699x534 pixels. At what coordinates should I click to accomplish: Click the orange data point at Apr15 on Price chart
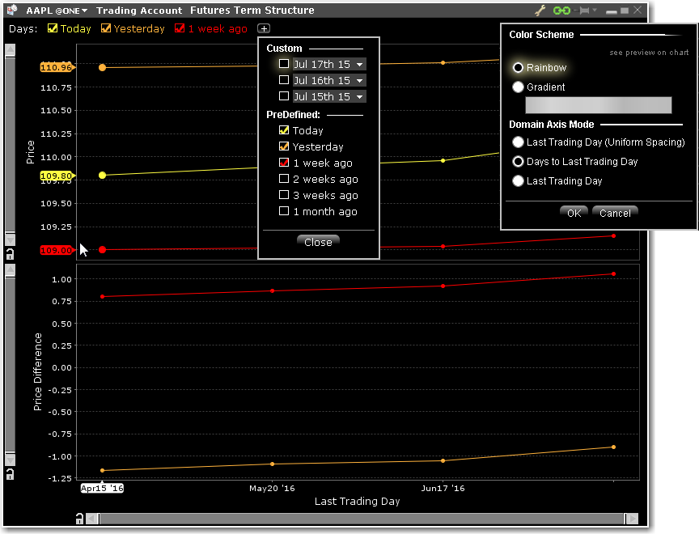pos(102,67)
